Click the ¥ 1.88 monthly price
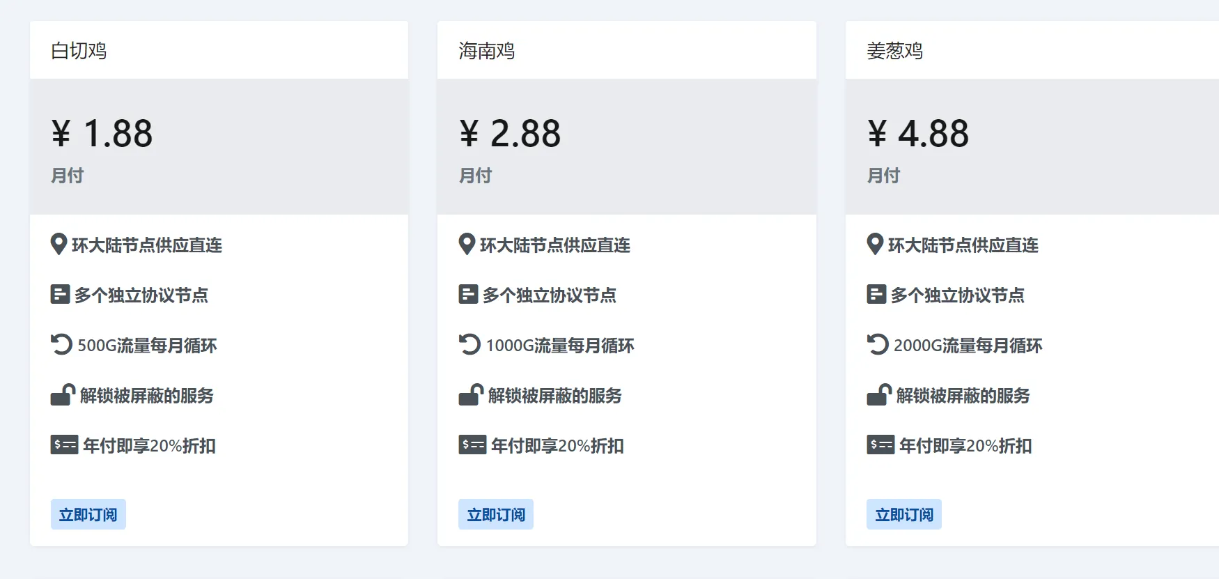This screenshot has height=579, width=1219. 102,133
